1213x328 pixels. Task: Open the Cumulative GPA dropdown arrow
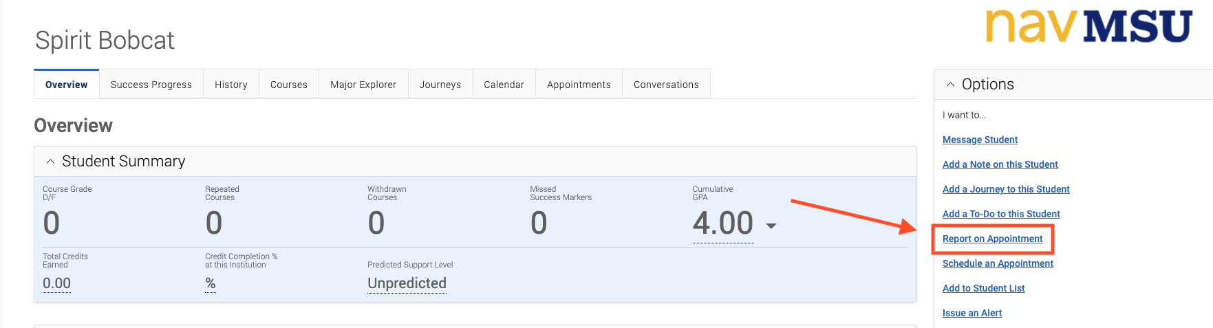[771, 226]
